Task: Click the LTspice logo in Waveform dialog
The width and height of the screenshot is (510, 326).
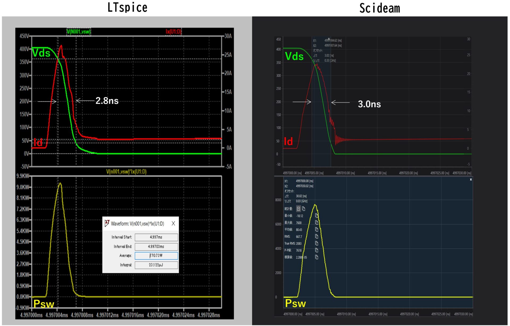Action: [x=107, y=223]
